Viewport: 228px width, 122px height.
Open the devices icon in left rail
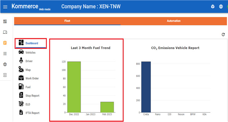tap(5, 32)
